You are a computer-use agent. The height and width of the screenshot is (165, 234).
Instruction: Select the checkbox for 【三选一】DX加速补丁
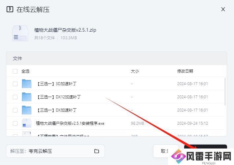(15, 110)
